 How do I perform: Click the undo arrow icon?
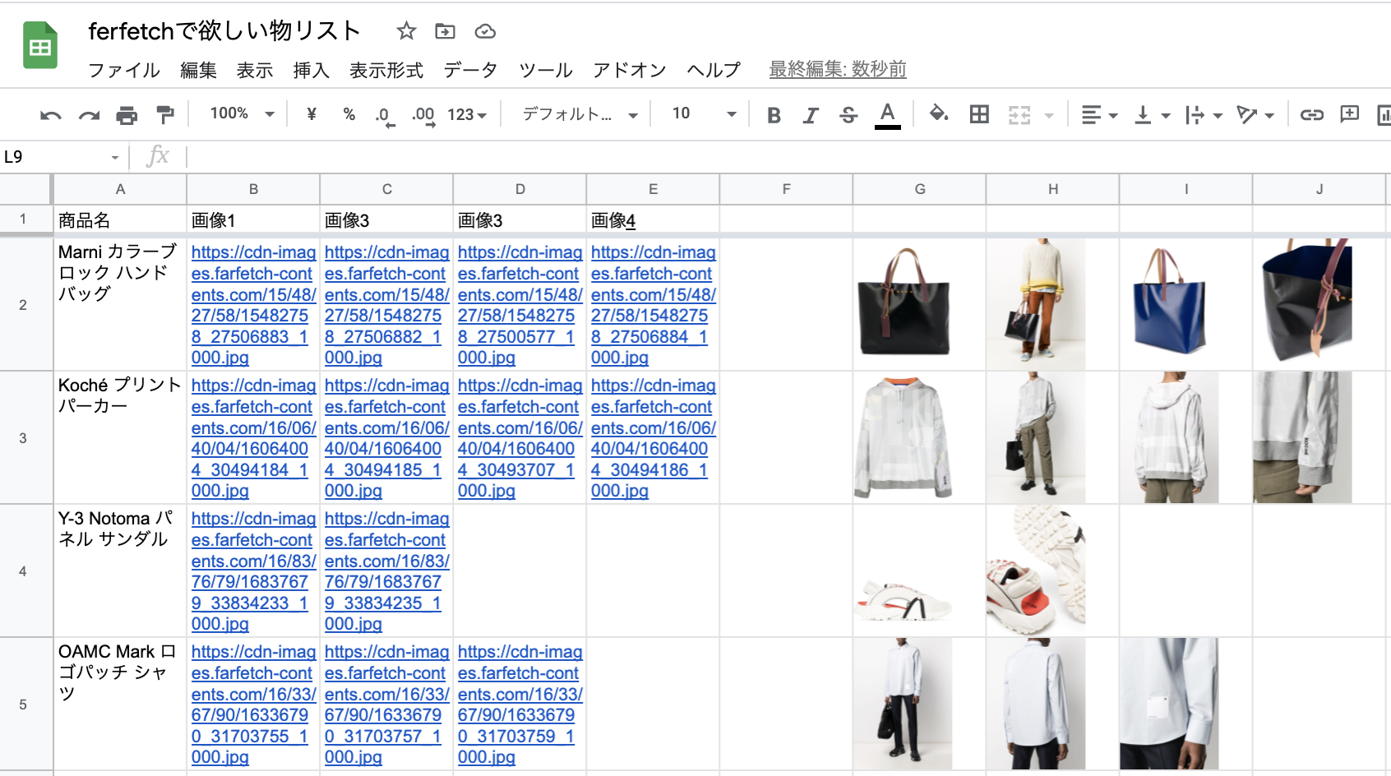tap(50, 115)
